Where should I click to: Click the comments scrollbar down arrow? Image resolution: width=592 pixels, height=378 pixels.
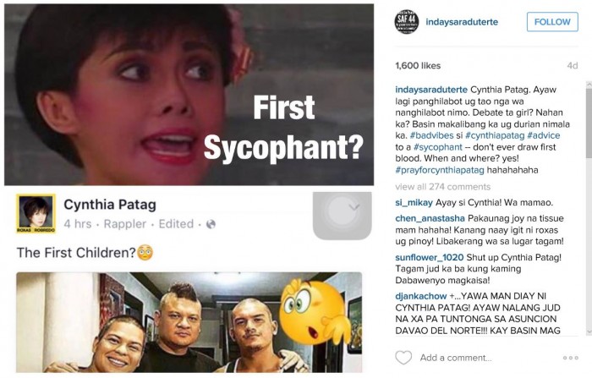(589, 331)
